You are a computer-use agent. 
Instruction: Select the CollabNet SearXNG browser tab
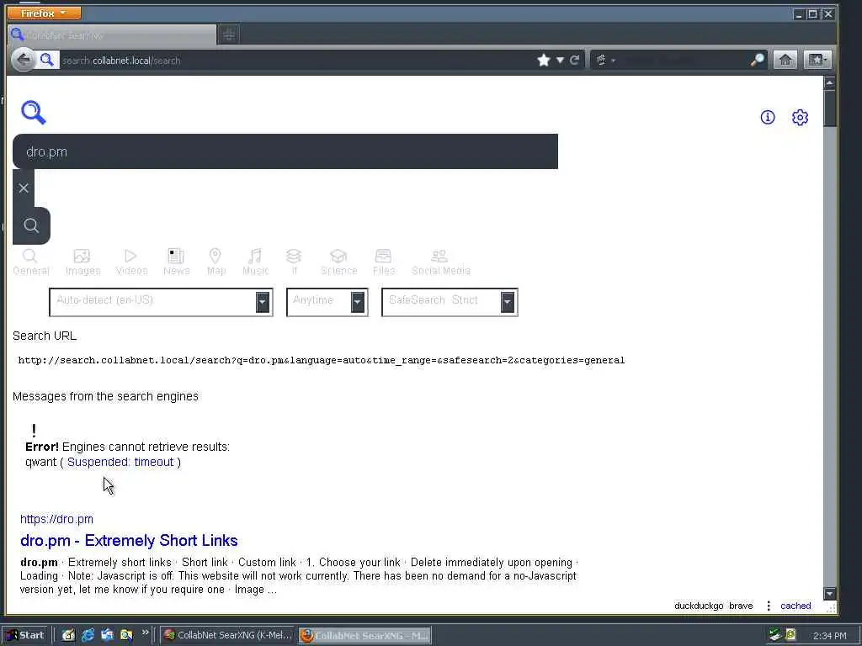coord(112,35)
